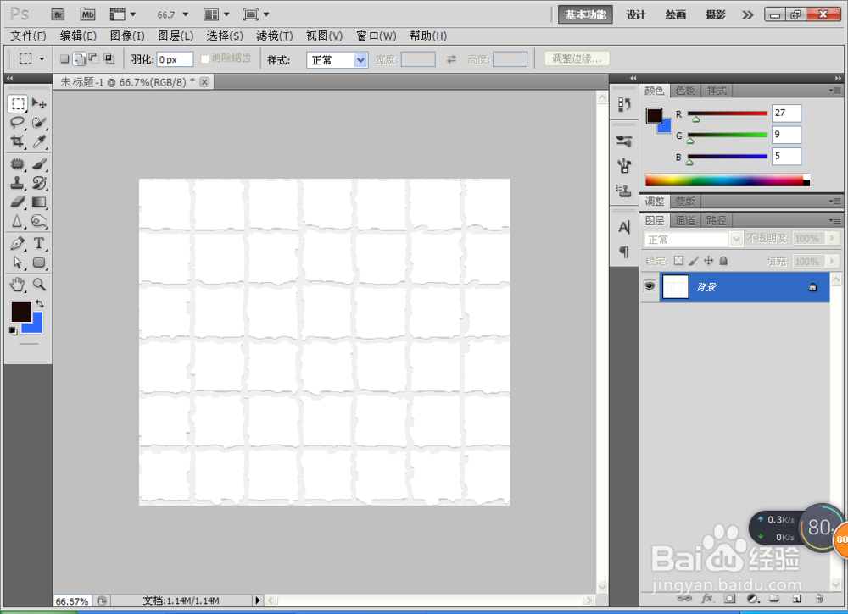Open the Character panel icon
The image size is (848, 614).
[624, 227]
